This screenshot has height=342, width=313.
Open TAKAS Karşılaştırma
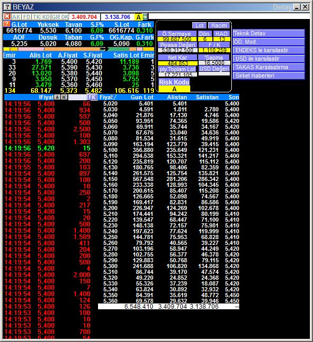click(269, 67)
